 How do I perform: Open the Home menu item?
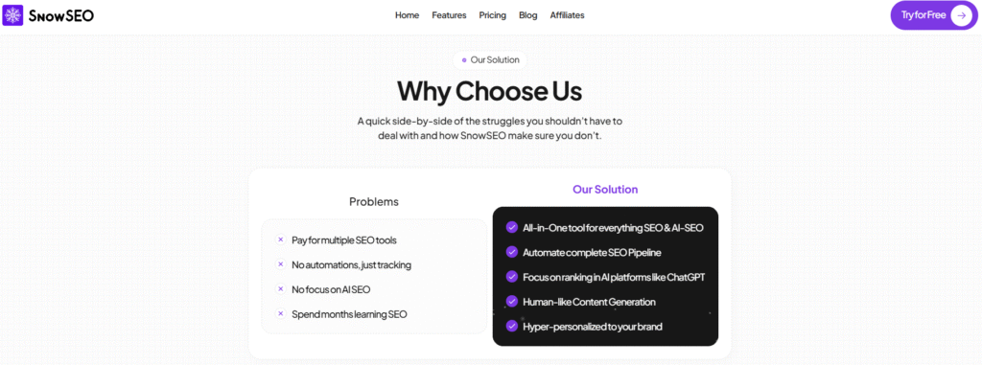(407, 15)
